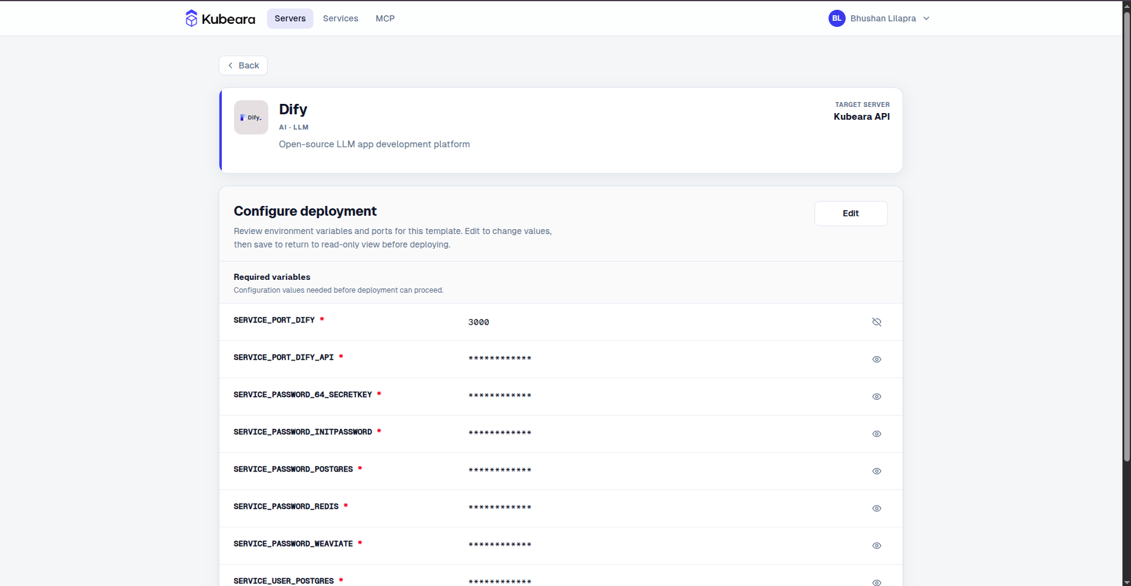Hide the SERVICE_PORT_DIFY value

click(x=877, y=322)
